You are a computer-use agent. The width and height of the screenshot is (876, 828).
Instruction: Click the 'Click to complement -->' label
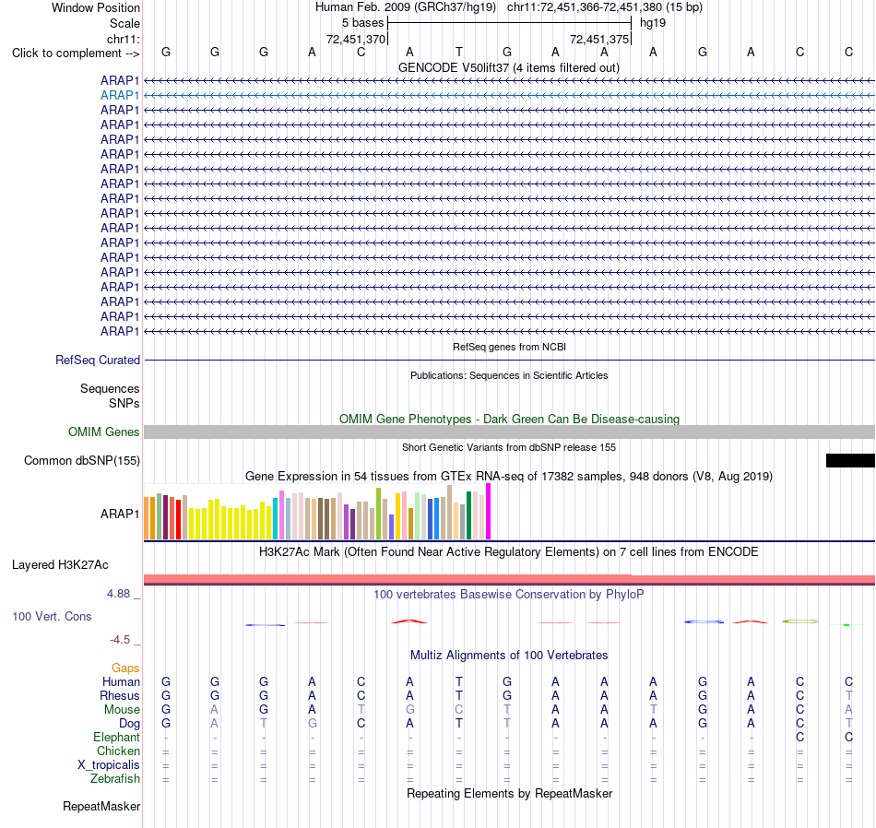click(x=76, y=53)
